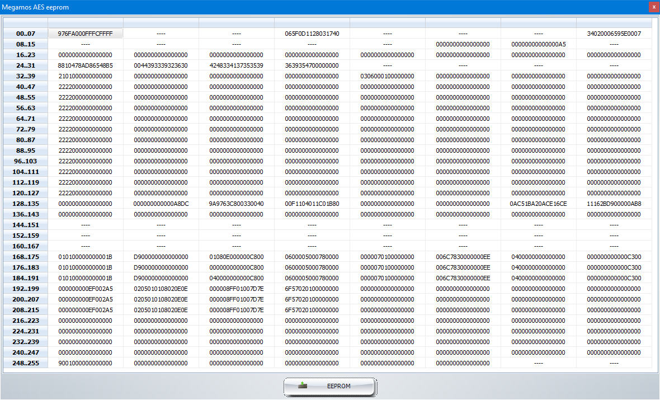Screen dimensions: 660x400
Task: Click row header 136..143
Action: (x=26, y=214)
